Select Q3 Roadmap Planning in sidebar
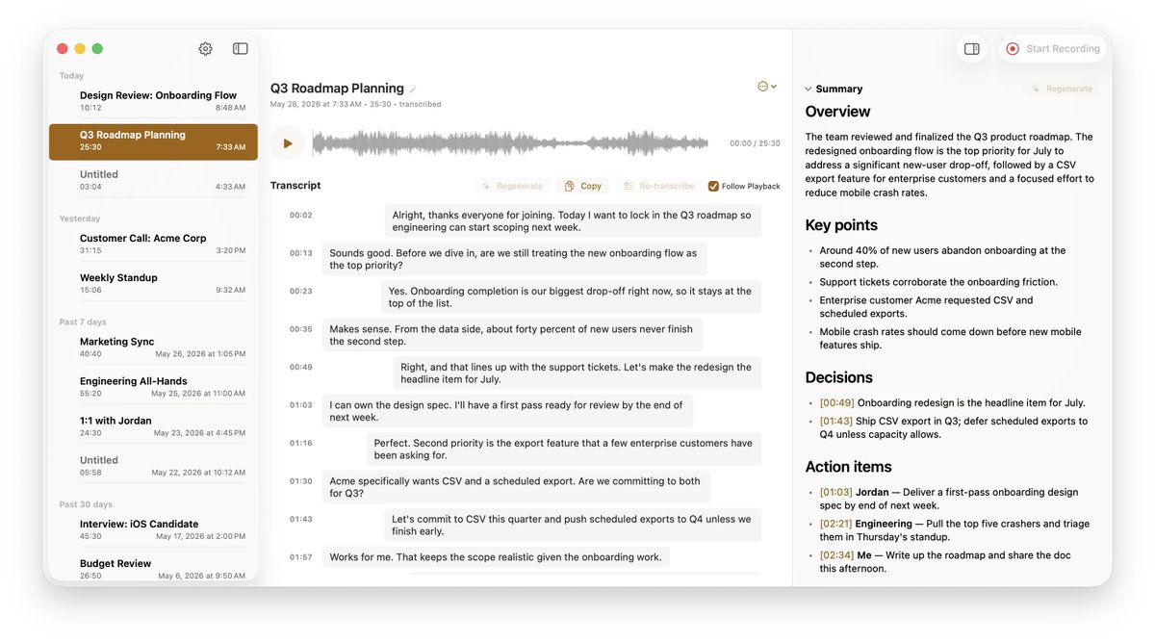 coord(154,141)
